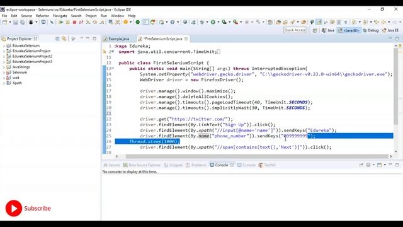This screenshot has height=227, width=403.
Task: Toggle Block Selection Mode
Action: click(x=339, y=22)
